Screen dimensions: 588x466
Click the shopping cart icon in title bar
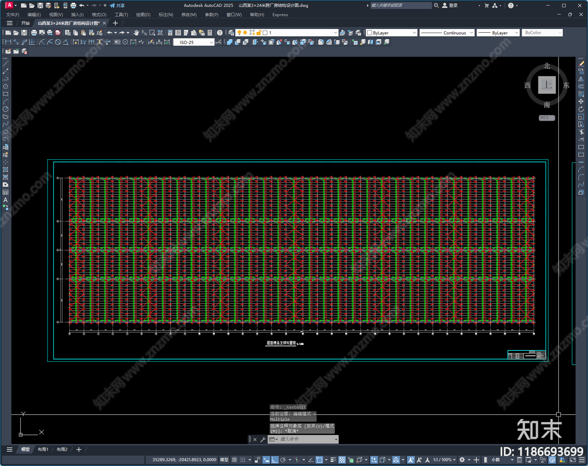coord(487,6)
